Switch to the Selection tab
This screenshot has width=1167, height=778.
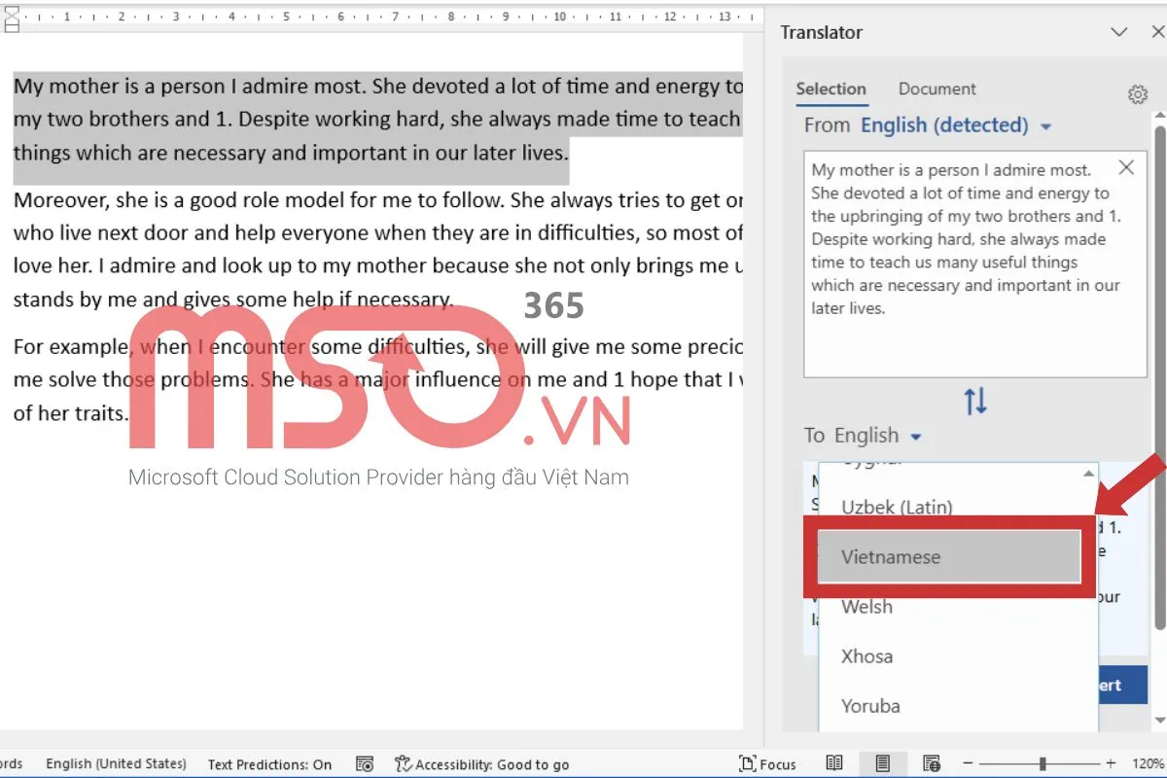831,88
